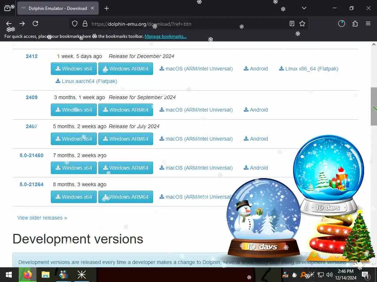This screenshot has height=282, width=377.
Task: Open the 5.0-21460 version link
Action: coord(32,155)
